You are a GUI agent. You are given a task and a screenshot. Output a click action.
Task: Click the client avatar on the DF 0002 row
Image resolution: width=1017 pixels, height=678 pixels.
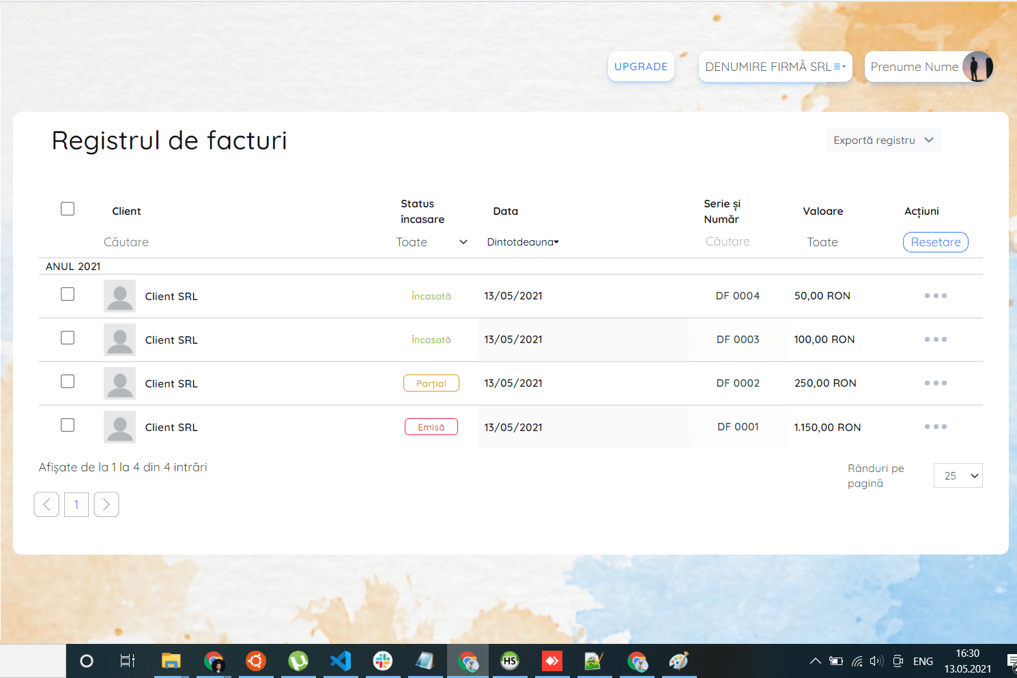click(x=119, y=383)
